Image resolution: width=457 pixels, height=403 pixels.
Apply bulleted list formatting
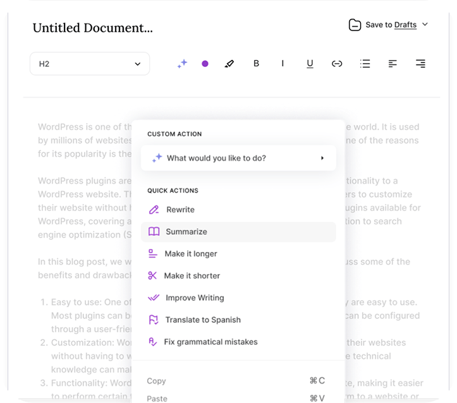tap(365, 64)
